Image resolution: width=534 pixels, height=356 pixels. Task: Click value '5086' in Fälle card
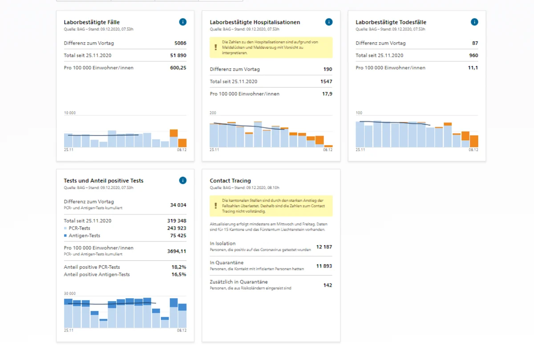180,43
